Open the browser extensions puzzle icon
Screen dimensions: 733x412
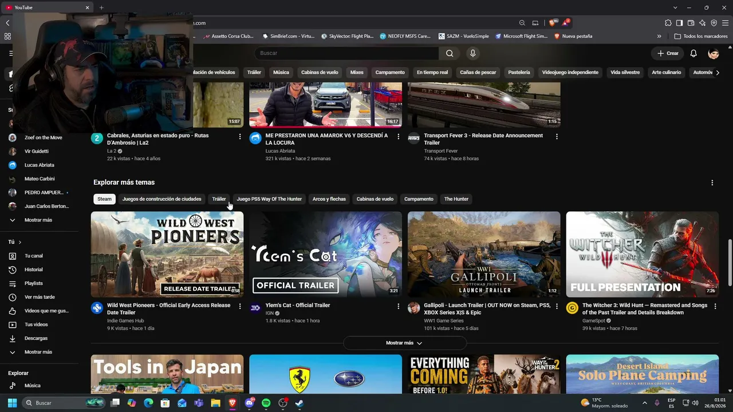(x=668, y=23)
